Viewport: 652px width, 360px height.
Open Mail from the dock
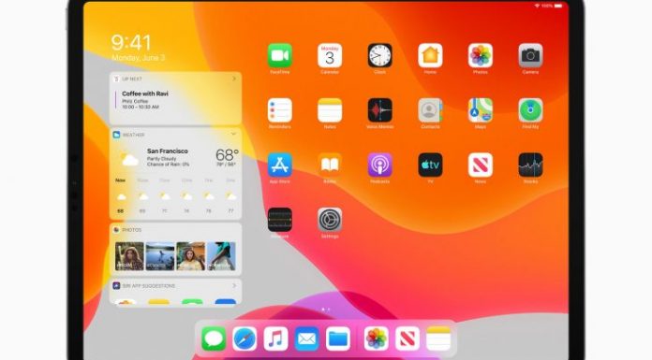click(307, 338)
